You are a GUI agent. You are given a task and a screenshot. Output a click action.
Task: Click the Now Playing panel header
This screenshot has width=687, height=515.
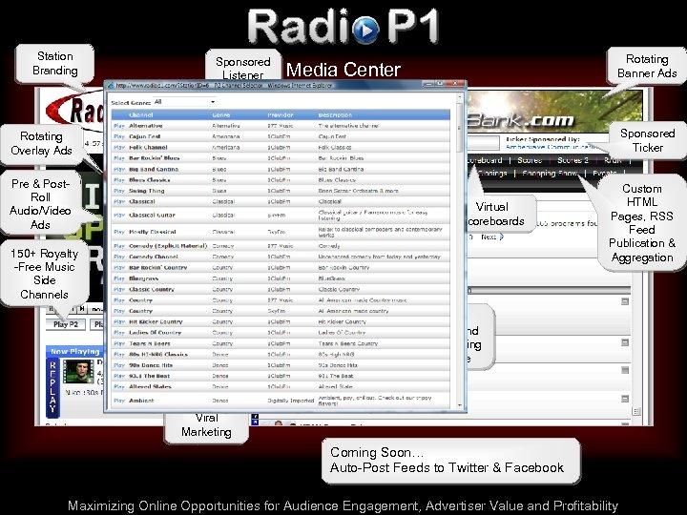click(x=75, y=351)
